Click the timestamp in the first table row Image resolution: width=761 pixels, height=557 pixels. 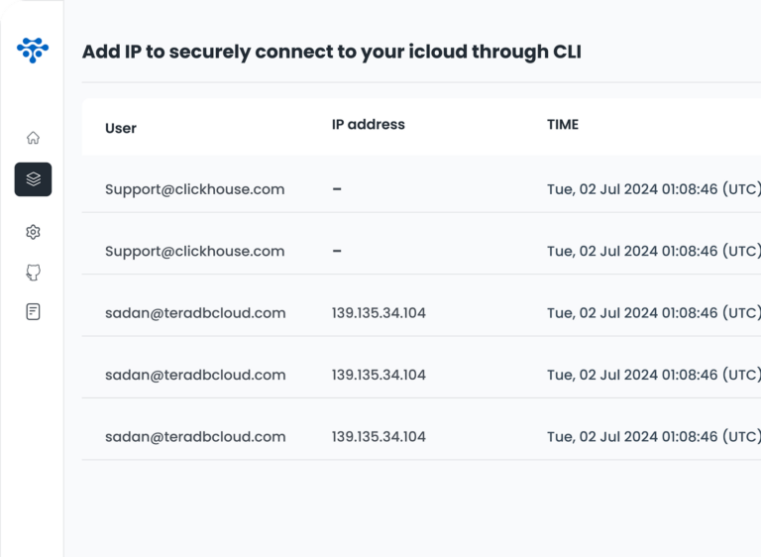[653, 189]
